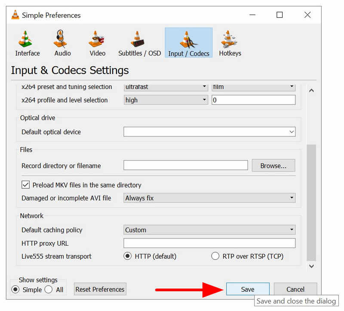Open the Default caching policy dropdown
Screen dimensions: 344x311
tap(209, 230)
